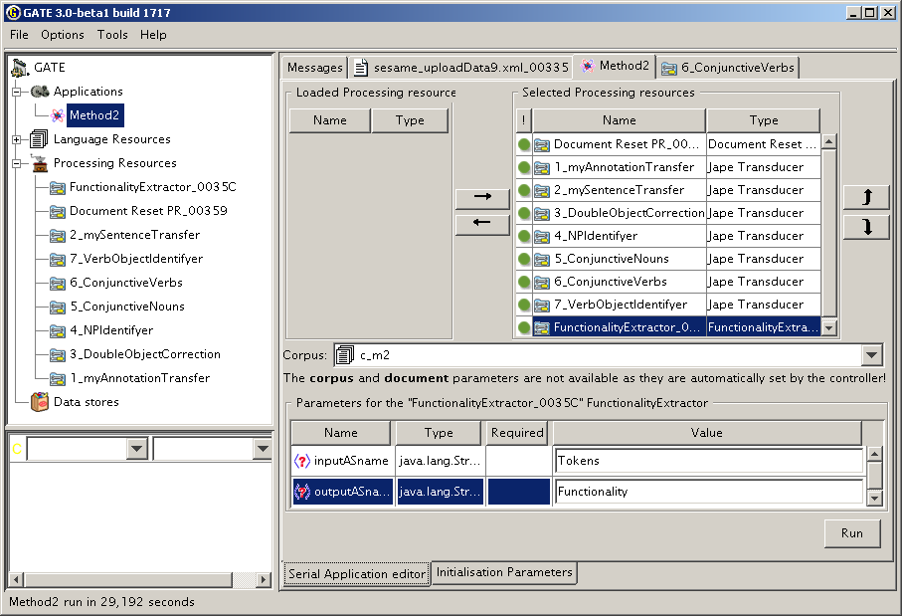Sort loaded resources by Name header
Image resolution: width=902 pixels, height=616 pixels.
[x=330, y=120]
